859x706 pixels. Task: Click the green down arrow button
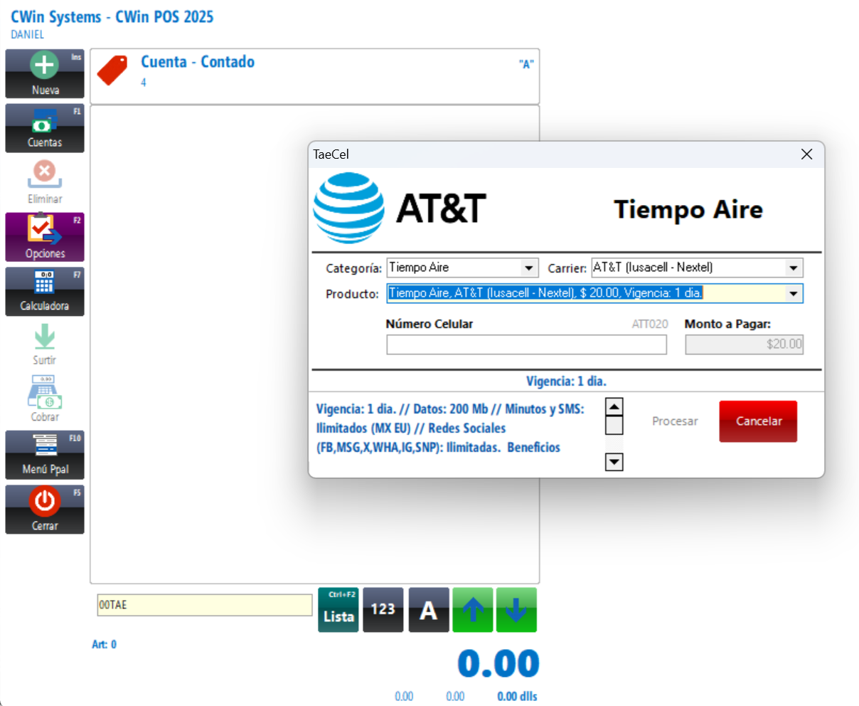click(x=516, y=610)
